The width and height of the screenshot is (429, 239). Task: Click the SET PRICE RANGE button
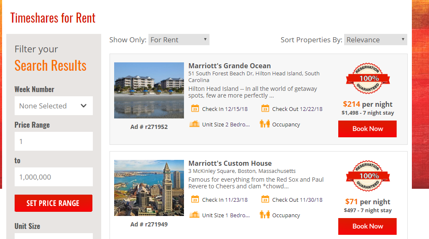54,203
